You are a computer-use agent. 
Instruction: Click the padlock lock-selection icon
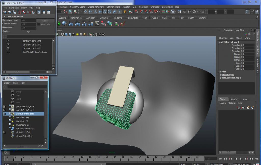[x=125, y=12]
